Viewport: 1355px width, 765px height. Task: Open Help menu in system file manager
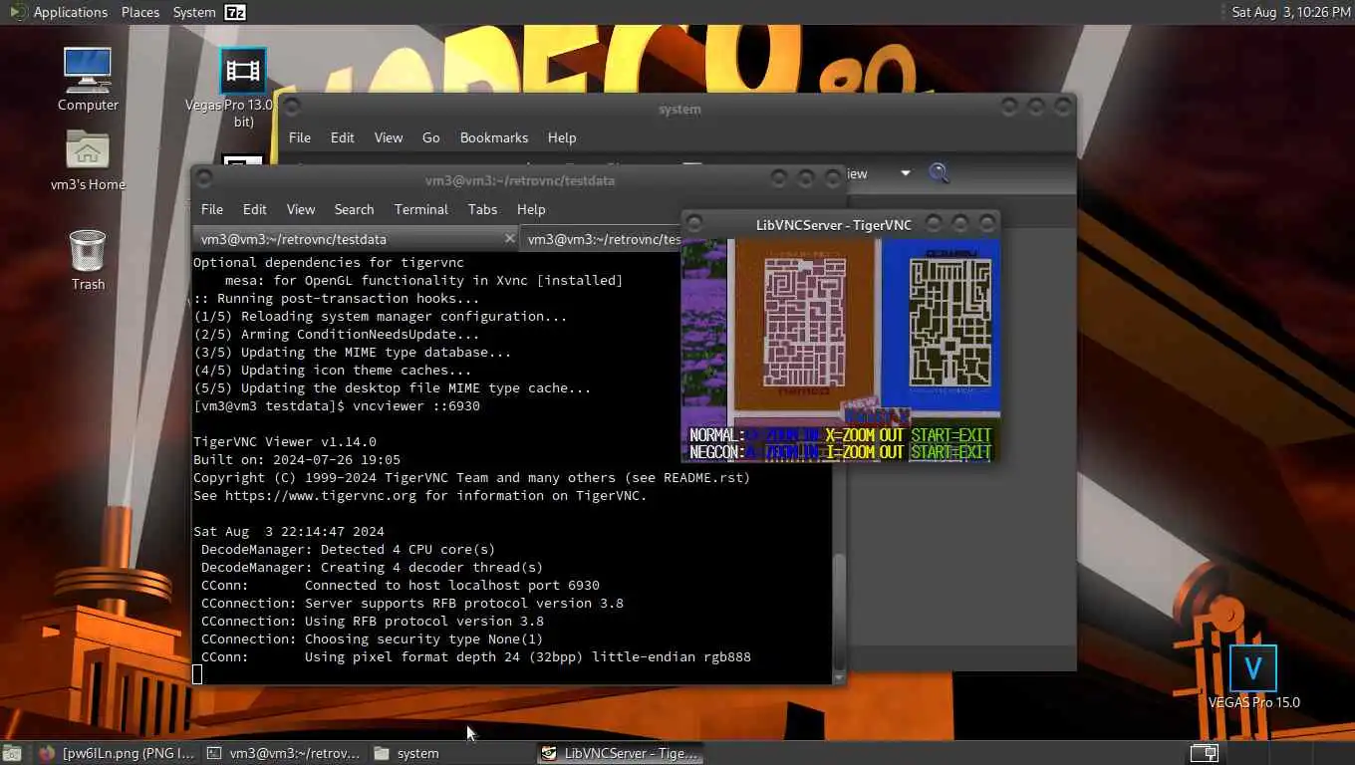point(562,137)
